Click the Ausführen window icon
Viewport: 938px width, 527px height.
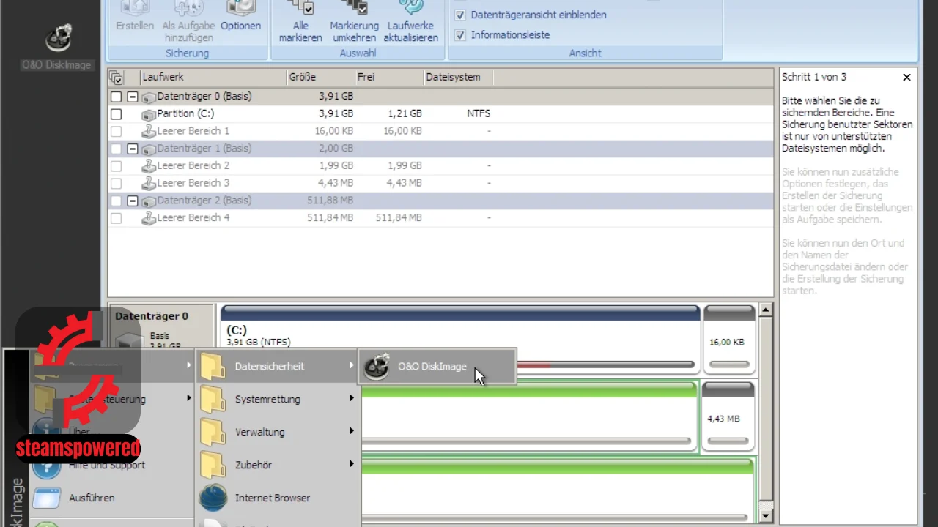(x=47, y=498)
